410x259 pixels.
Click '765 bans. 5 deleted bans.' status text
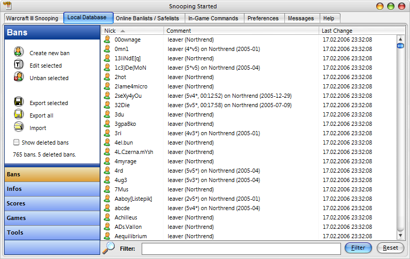[45, 154]
